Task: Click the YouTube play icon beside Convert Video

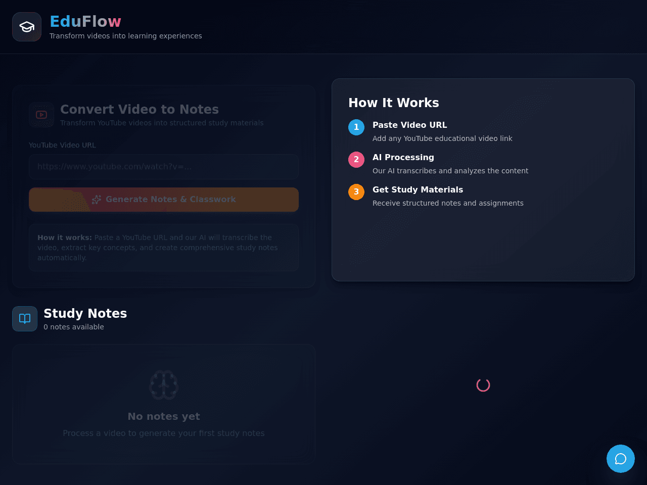Action: pos(41,115)
